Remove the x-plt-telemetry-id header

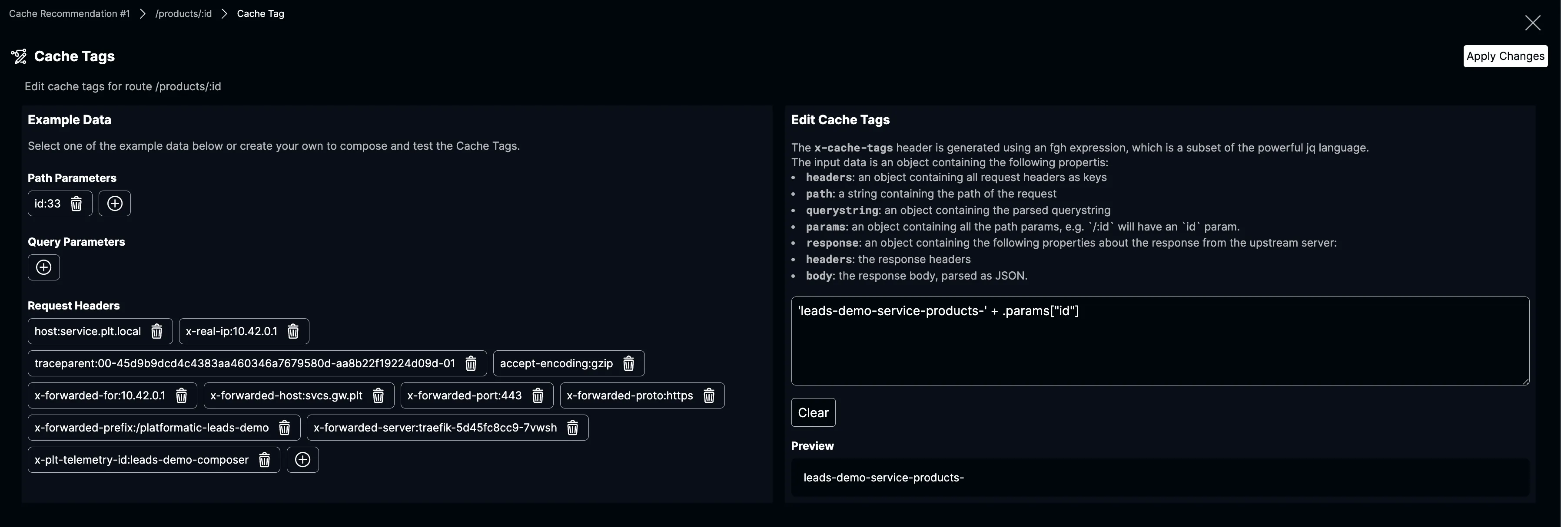(264, 460)
